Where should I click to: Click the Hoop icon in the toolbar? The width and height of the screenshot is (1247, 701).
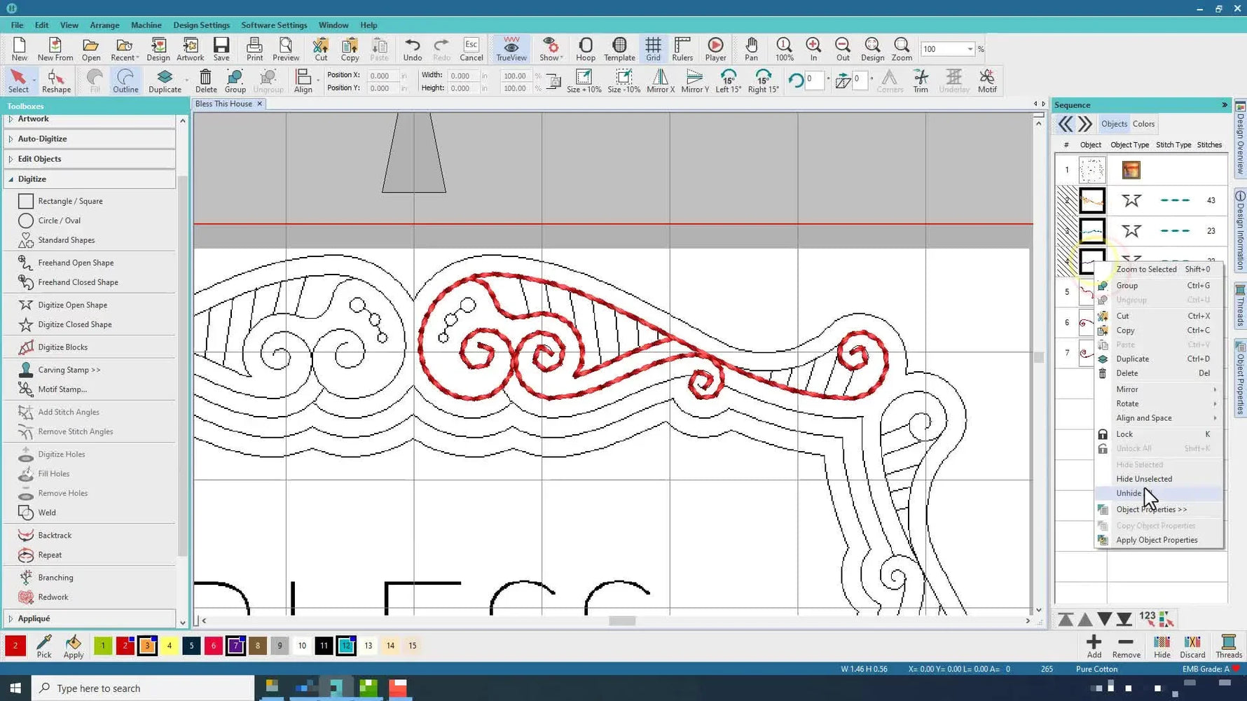[585, 49]
